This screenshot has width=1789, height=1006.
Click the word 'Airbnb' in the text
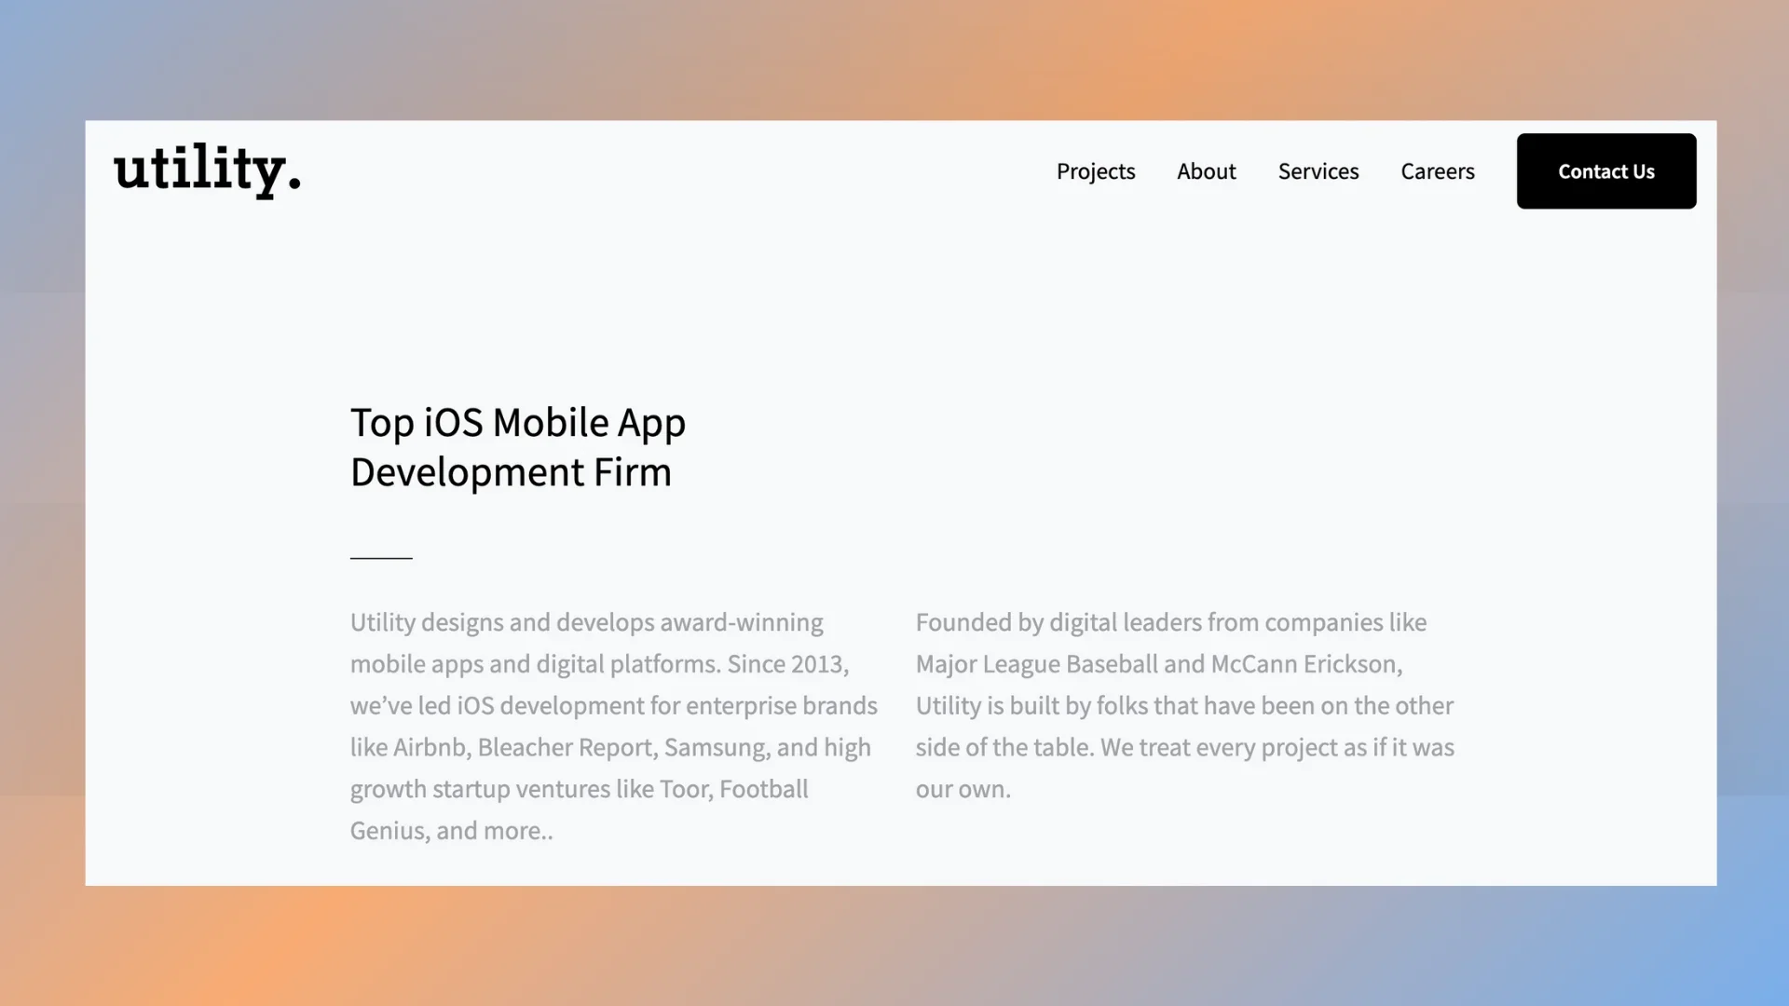(429, 748)
